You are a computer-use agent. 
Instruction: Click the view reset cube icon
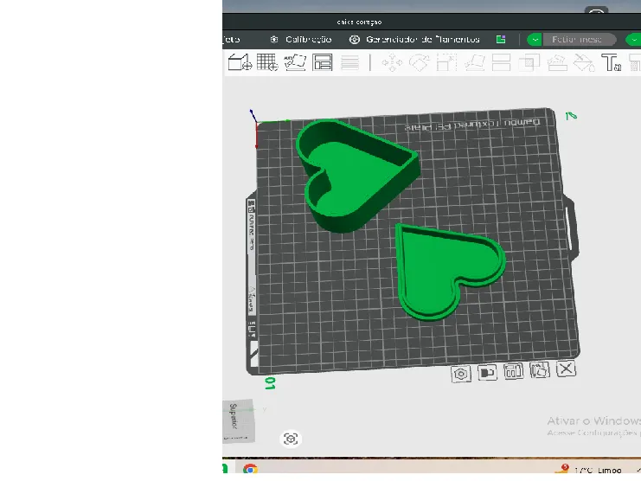tap(291, 439)
